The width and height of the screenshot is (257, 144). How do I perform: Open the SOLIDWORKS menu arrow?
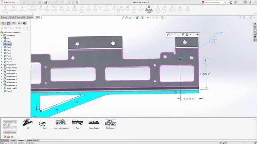18,2
